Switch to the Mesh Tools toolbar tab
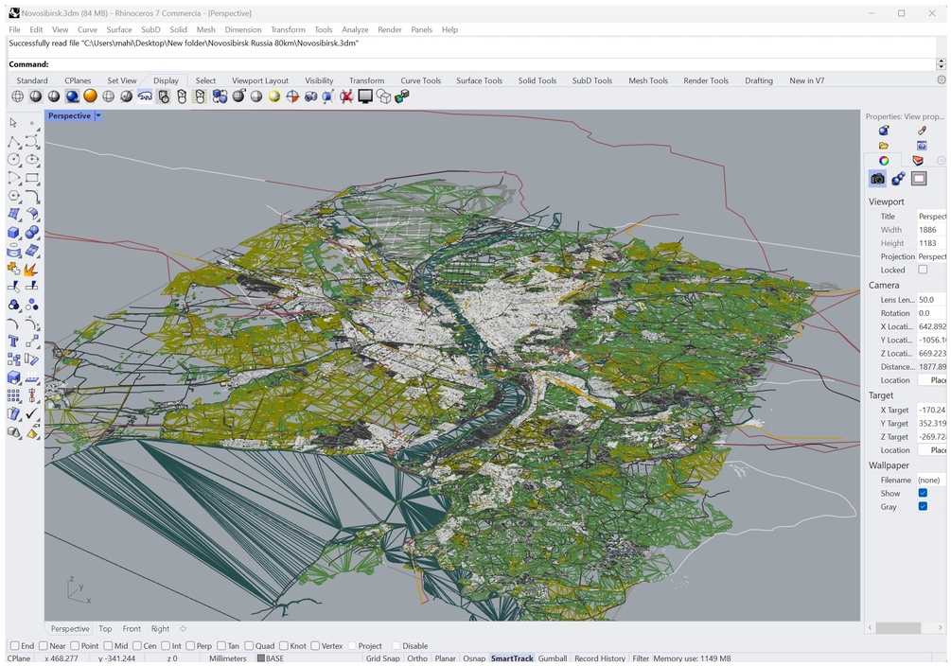The image size is (951, 666). click(648, 80)
